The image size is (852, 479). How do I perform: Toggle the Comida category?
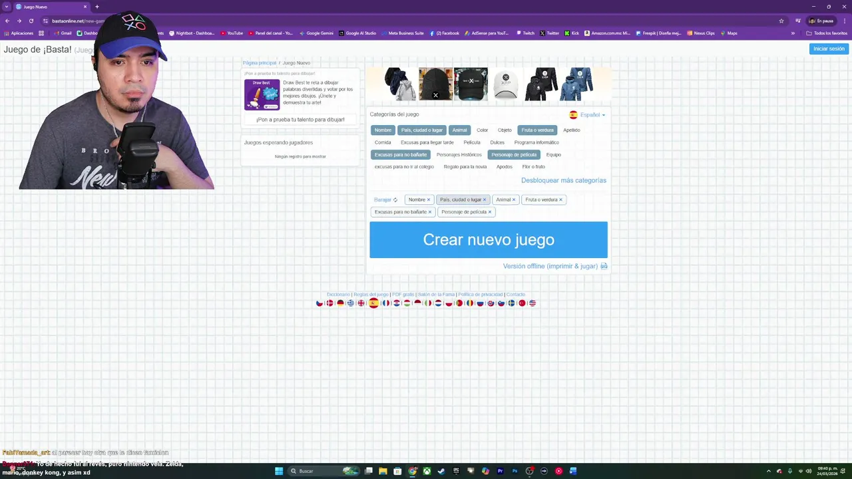383,142
